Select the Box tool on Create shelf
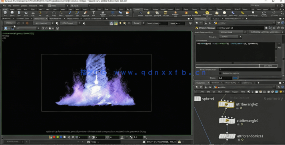Image resolution: width=285 pixels, height=145 pixels. [x=5, y=13]
